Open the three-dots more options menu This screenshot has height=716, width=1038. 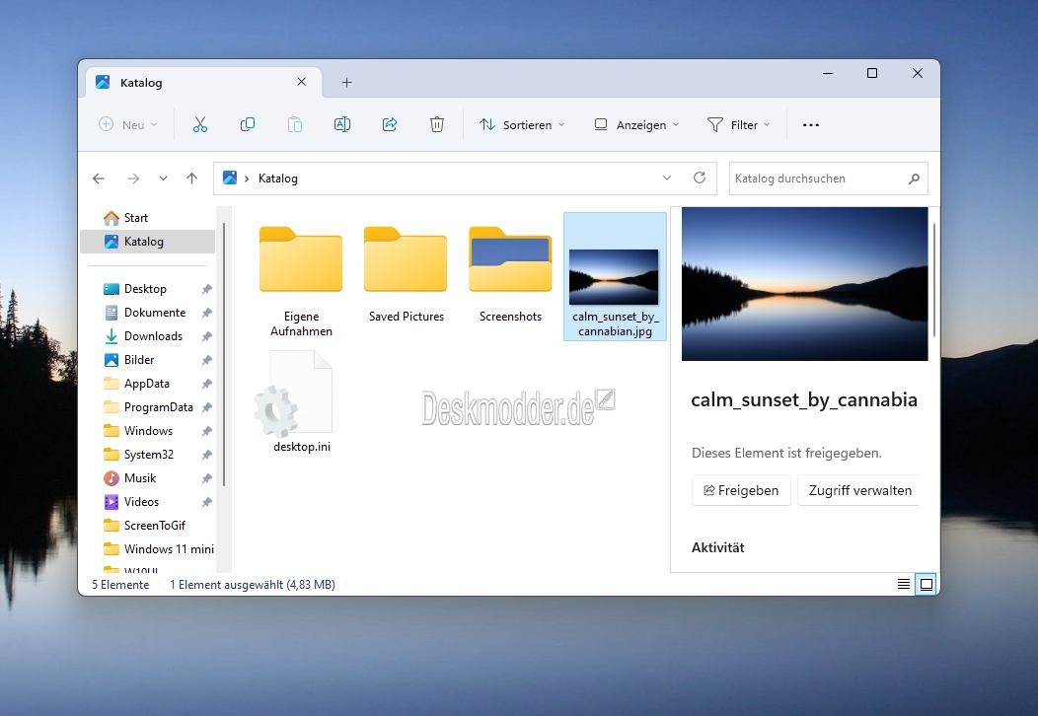tap(811, 124)
